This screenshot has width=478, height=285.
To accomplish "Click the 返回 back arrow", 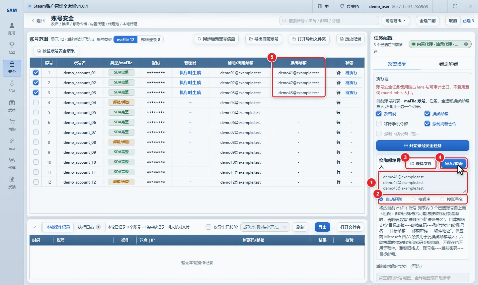I will pyautogui.click(x=38, y=21).
